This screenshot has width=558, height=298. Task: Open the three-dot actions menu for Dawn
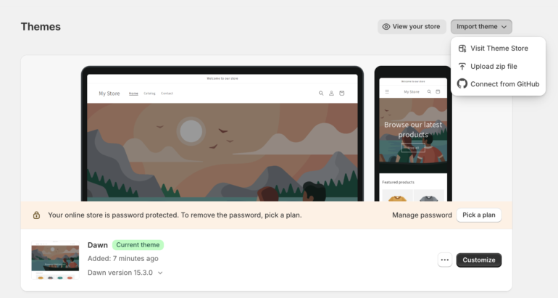tap(444, 260)
